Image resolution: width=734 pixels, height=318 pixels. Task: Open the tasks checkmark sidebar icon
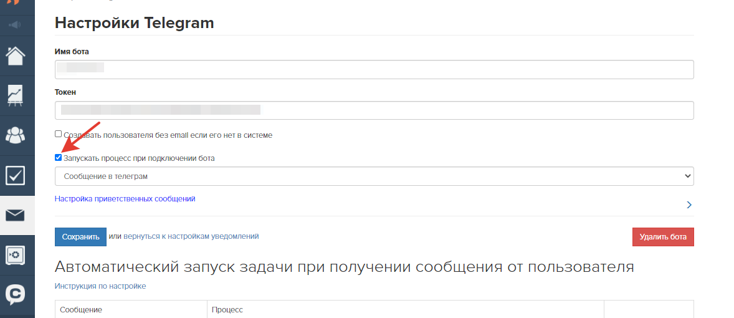[15, 176]
